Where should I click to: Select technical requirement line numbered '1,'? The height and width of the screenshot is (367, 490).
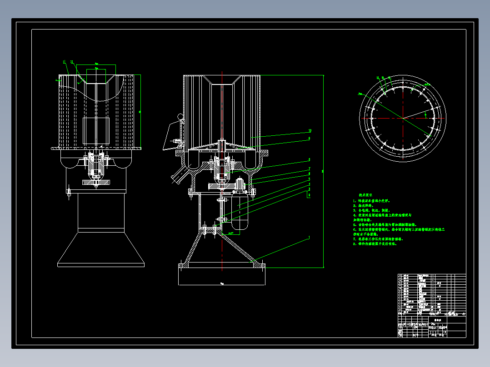(371, 201)
